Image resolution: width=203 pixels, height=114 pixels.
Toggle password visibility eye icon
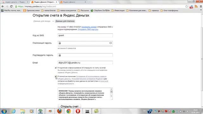pyautogui.click(x=111, y=43)
